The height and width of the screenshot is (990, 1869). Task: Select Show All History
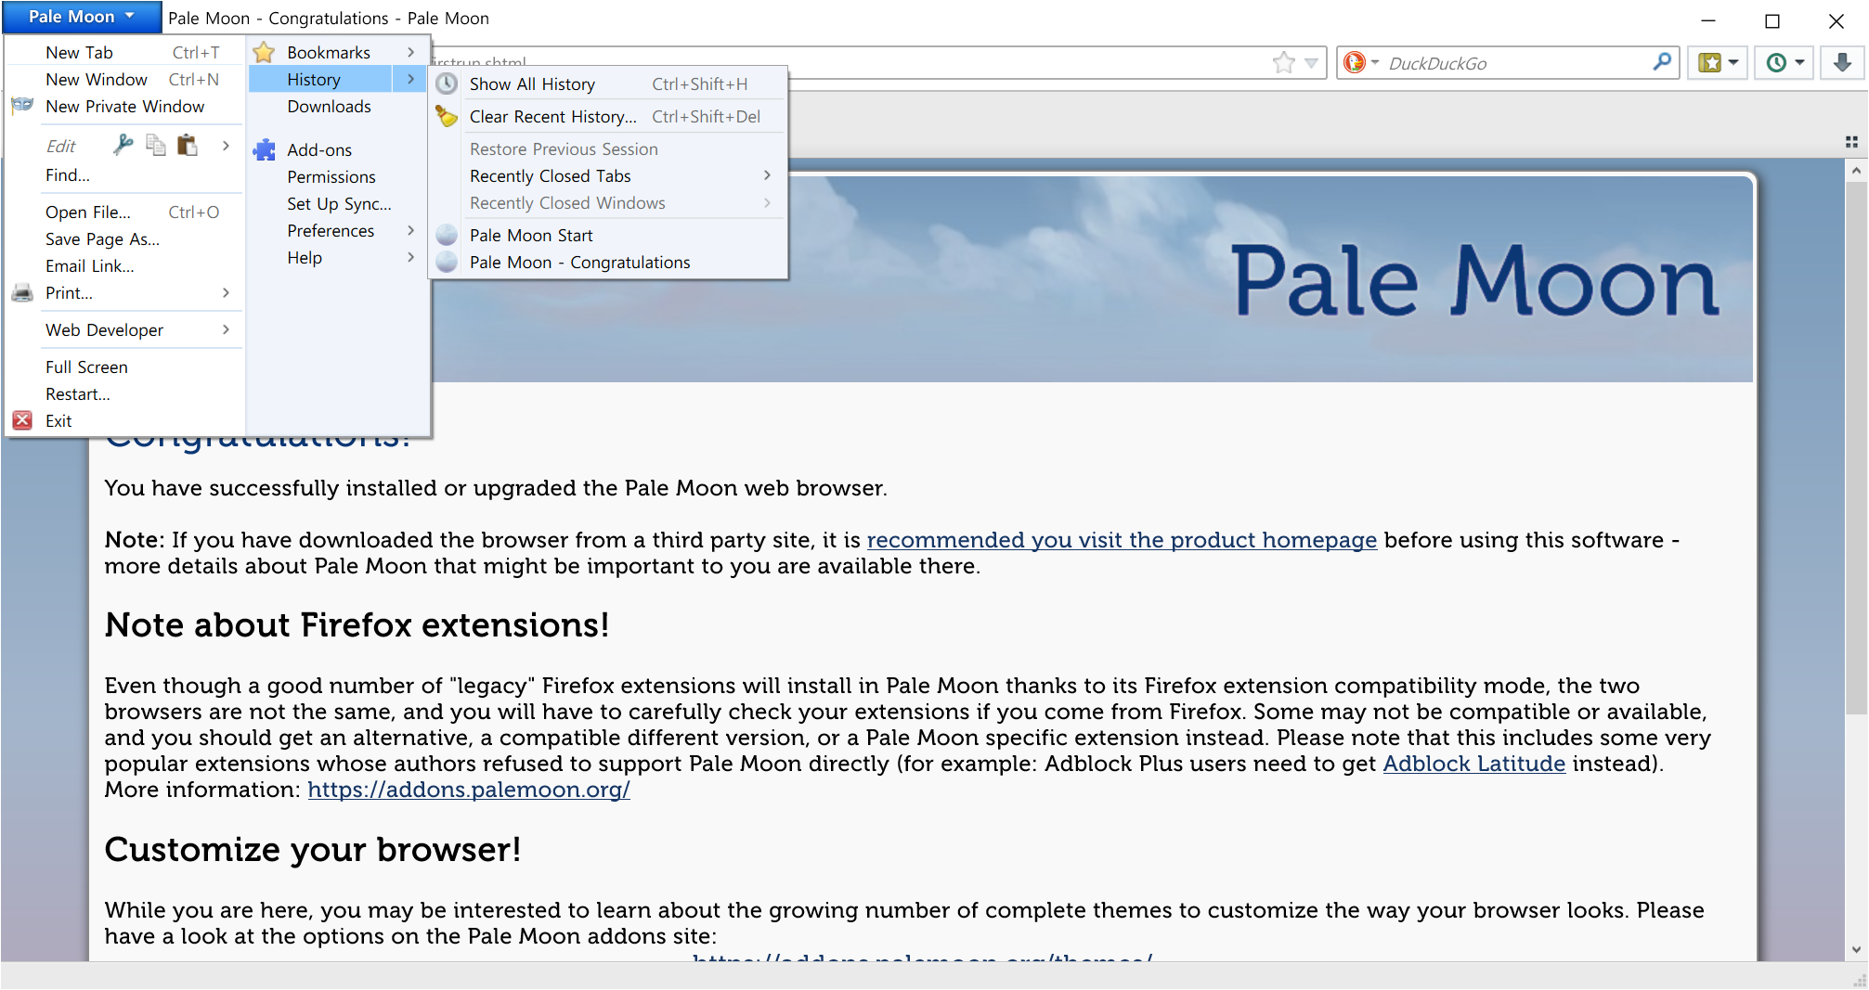click(608, 84)
